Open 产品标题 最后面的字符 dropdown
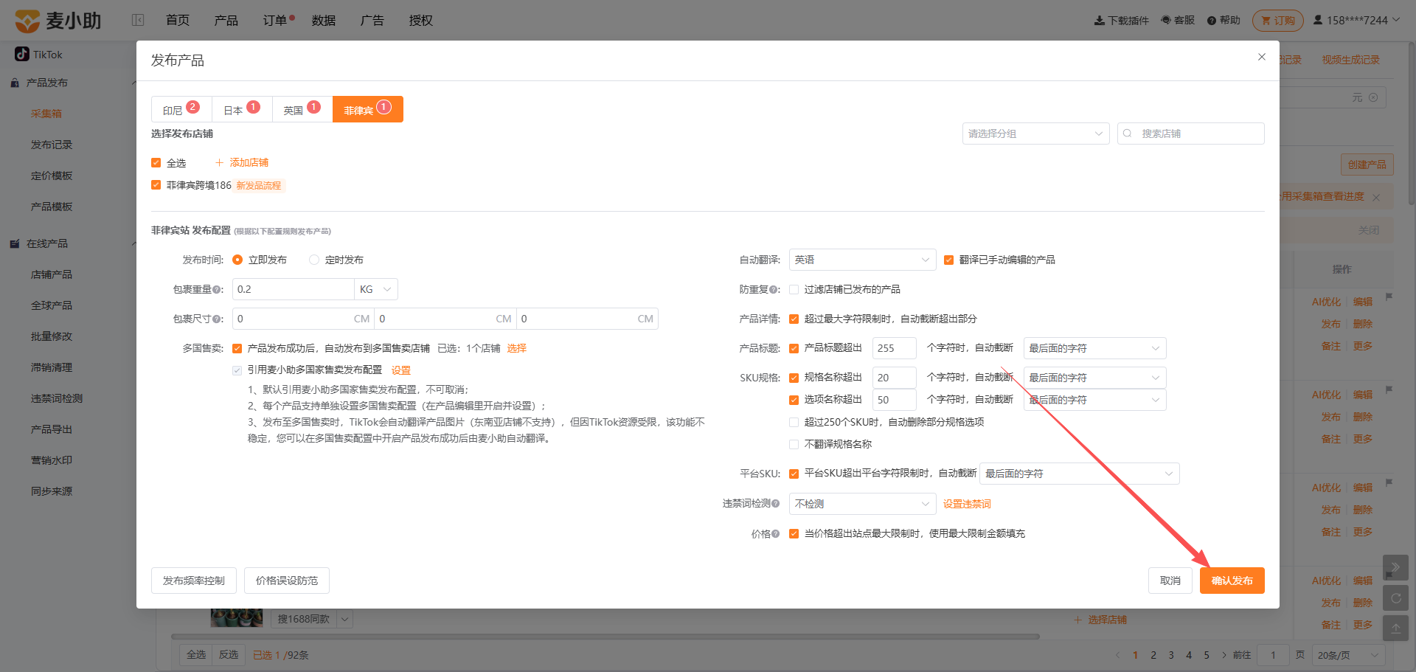Viewport: 1416px width, 672px height. tap(1094, 348)
